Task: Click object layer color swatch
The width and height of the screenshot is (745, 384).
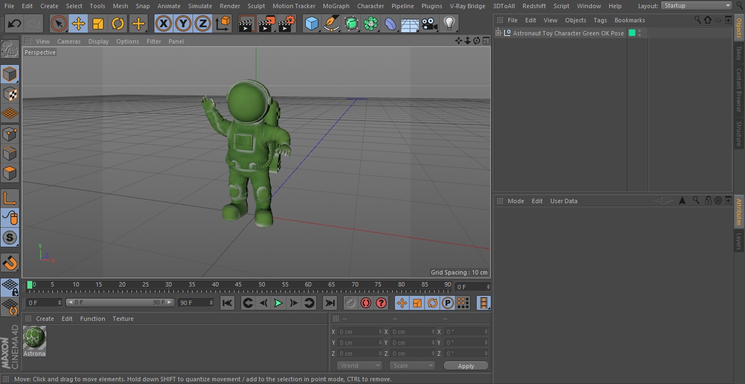Action: coord(632,33)
